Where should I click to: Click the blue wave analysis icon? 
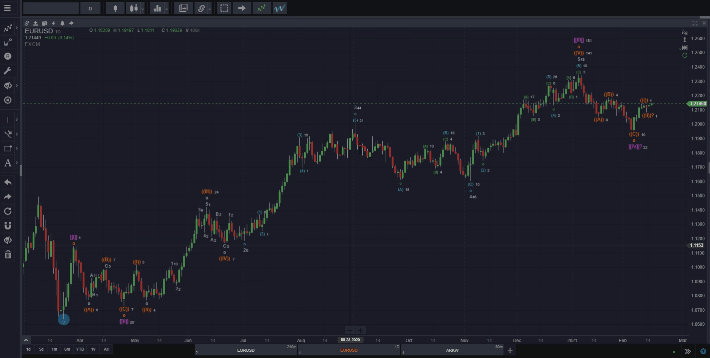point(279,8)
